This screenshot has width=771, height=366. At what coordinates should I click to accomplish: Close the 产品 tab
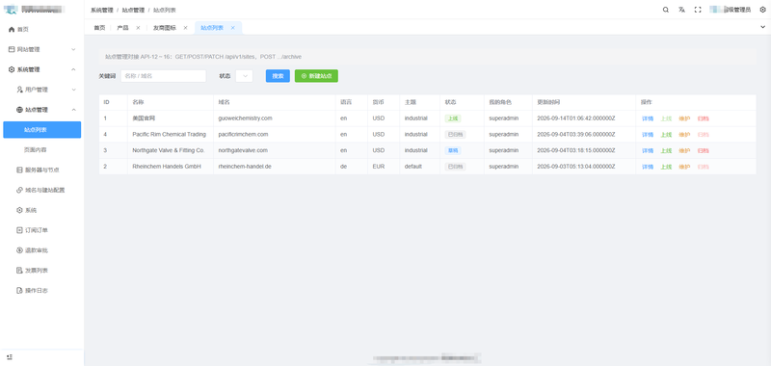pos(138,28)
